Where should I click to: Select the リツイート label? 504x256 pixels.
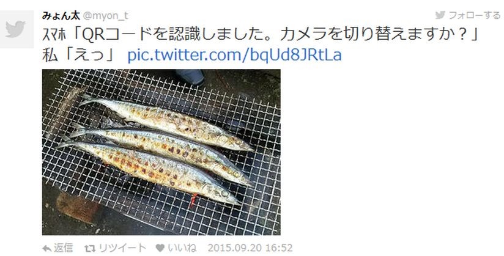coord(122,248)
